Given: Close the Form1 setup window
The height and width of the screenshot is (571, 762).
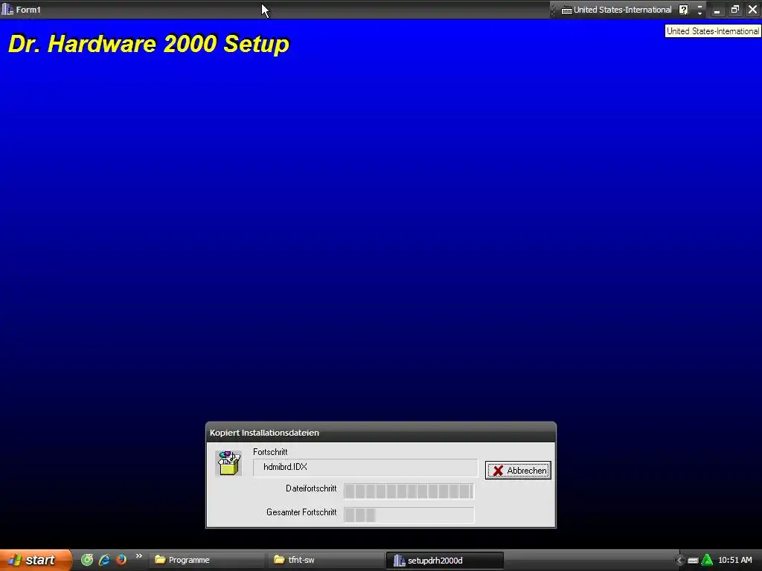Looking at the screenshot, I should [752, 9].
